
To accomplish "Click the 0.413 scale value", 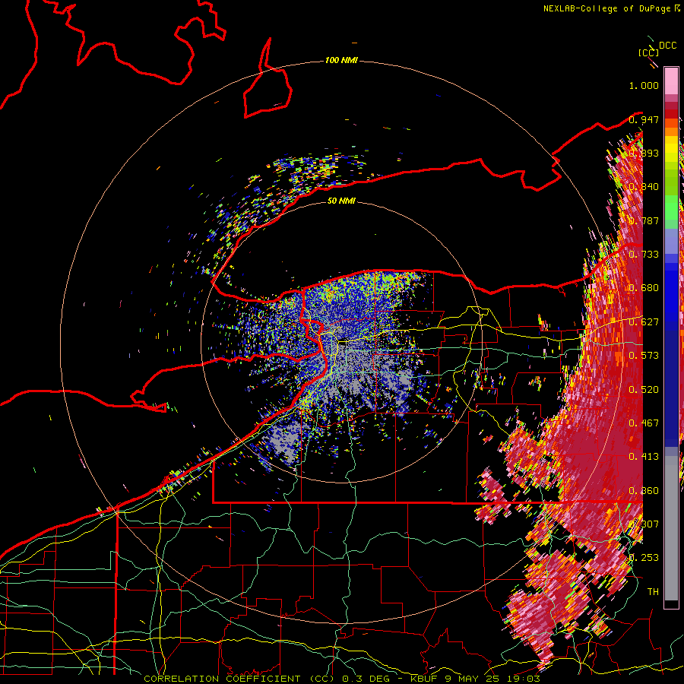I will coord(644,457).
